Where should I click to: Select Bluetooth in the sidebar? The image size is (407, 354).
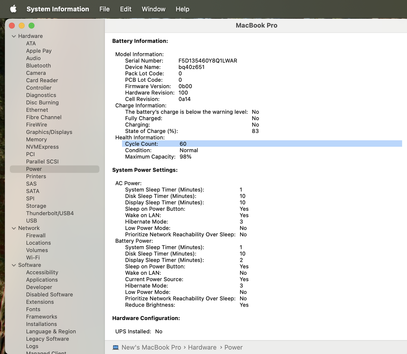point(38,66)
